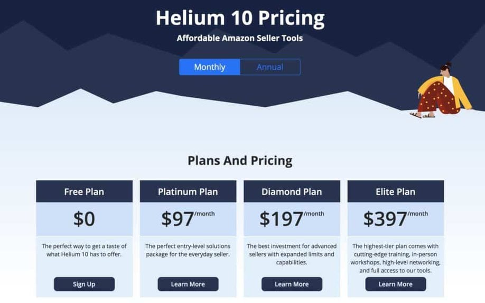Click the Affordable Amazon Seller Tools subtitle
The width and height of the screenshot is (485, 303).
(x=240, y=38)
